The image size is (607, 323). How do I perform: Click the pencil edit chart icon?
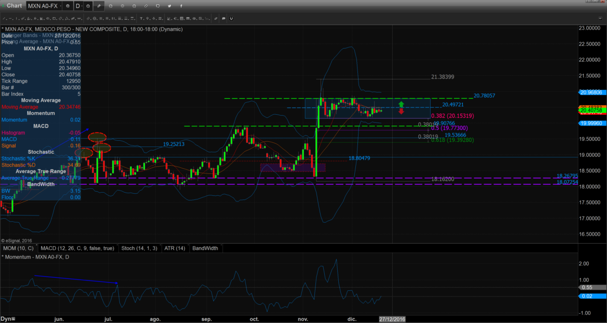pos(99,6)
